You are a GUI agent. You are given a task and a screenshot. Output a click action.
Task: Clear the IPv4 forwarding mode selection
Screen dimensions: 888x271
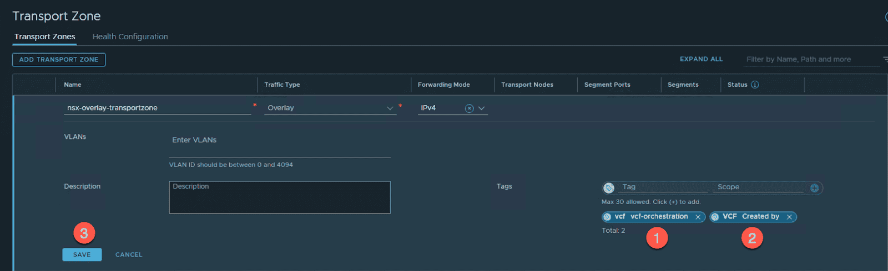pos(469,108)
